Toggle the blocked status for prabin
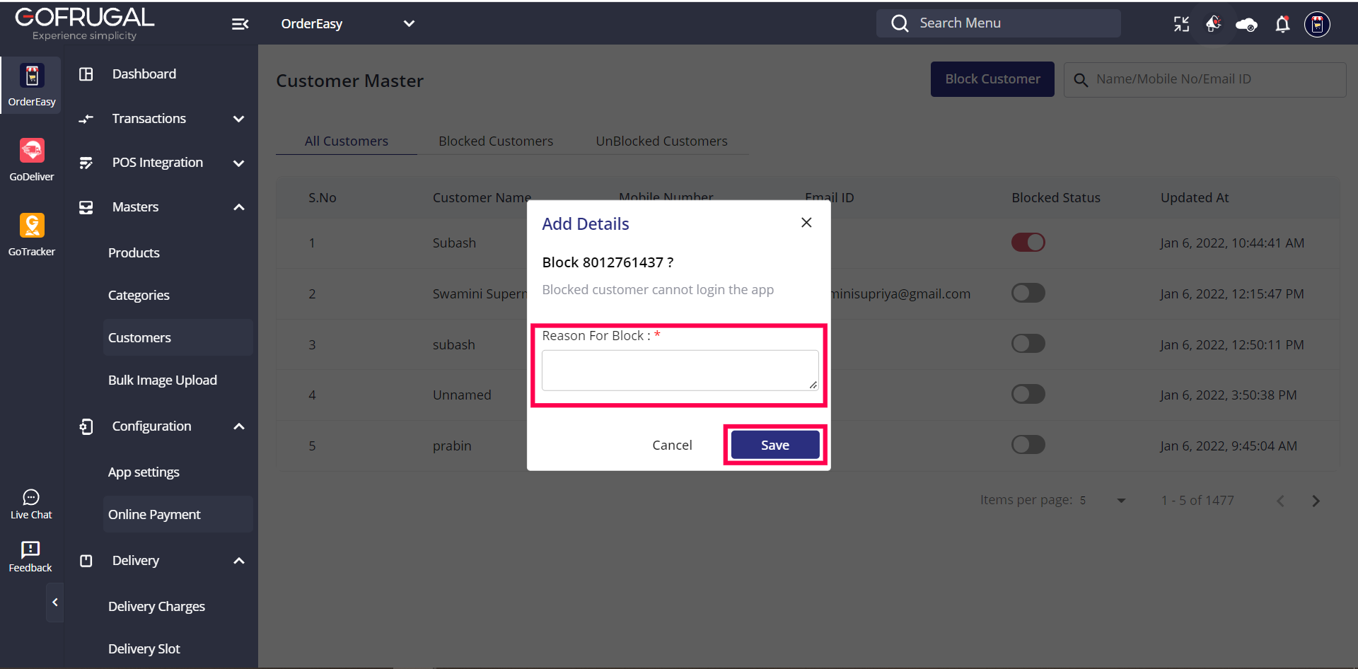This screenshot has height=669, width=1358. point(1028,445)
